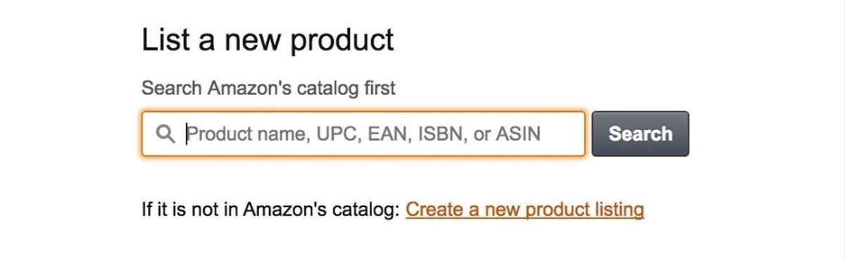This screenshot has width=845, height=261.
Task: Click the ASIN placeholder text in search box
Action: click(517, 134)
